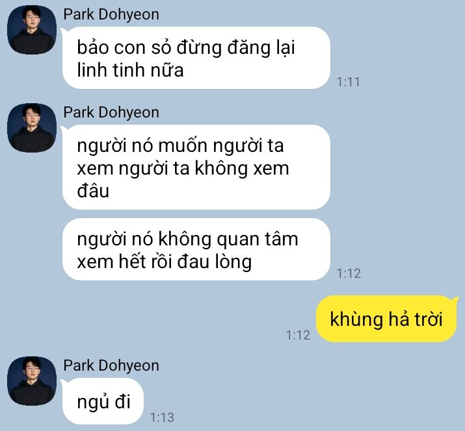465x431 pixels.
Task: Click the 1:11 timestamp
Action: pos(348,82)
